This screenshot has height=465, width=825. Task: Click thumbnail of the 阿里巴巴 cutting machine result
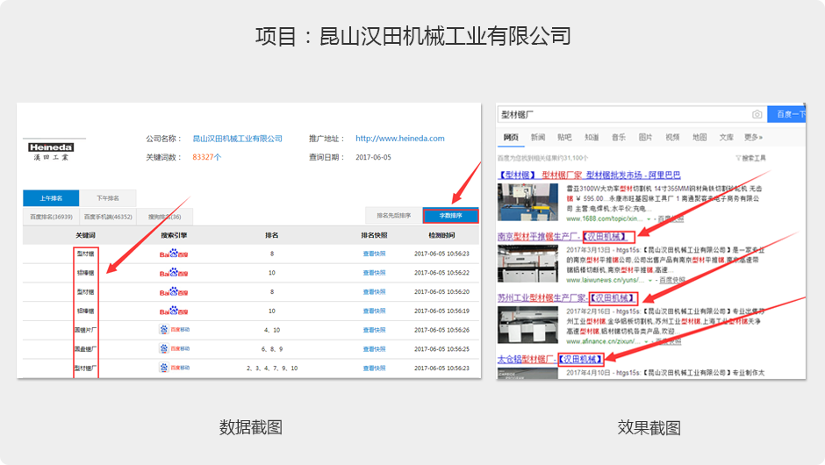[527, 203]
